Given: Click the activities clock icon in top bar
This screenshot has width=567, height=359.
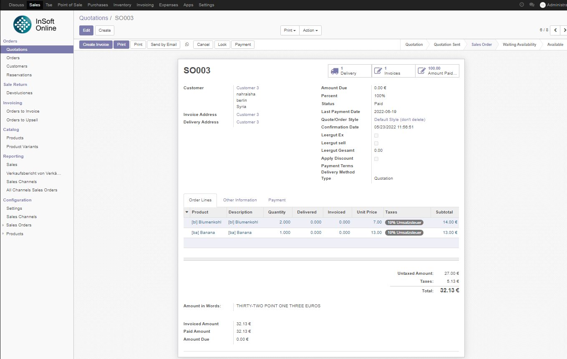Looking at the screenshot, I should pos(522,5).
